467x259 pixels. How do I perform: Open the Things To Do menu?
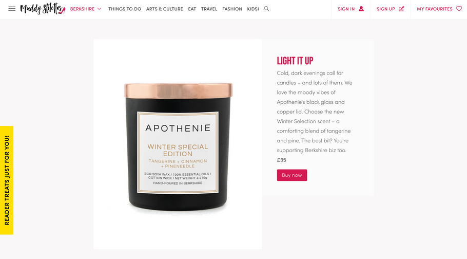[x=125, y=9]
